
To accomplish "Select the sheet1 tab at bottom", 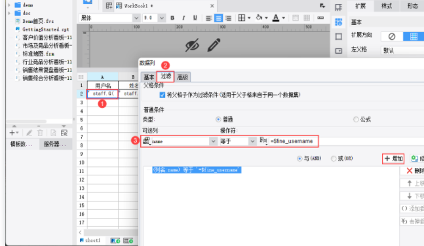I will (90, 240).
